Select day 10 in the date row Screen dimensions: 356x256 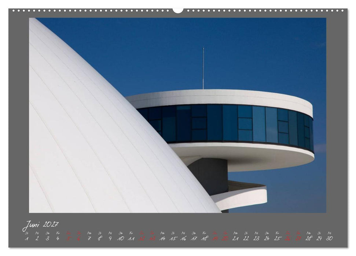point(121,238)
